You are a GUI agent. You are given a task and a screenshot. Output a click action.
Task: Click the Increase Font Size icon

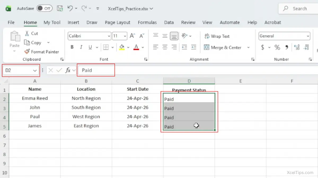tap(132, 36)
